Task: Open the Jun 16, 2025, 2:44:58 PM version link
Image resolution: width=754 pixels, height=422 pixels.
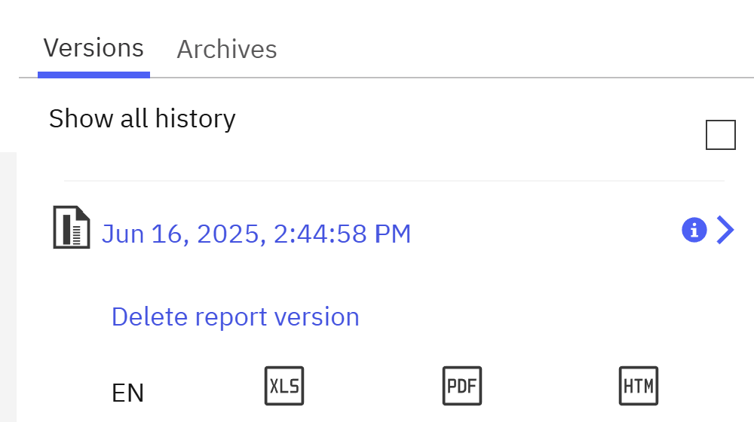Action: click(256, 234)
